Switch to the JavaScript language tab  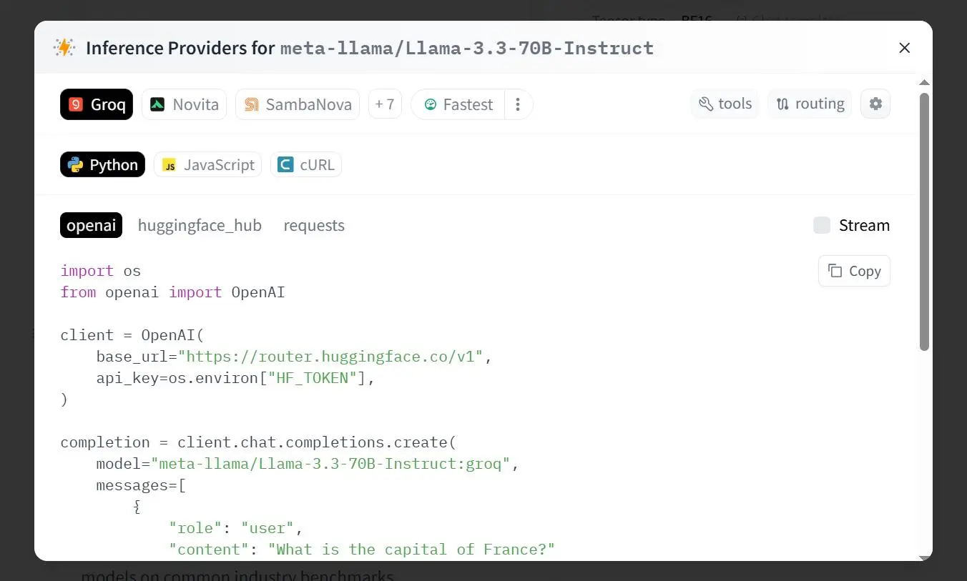point(207,164)
